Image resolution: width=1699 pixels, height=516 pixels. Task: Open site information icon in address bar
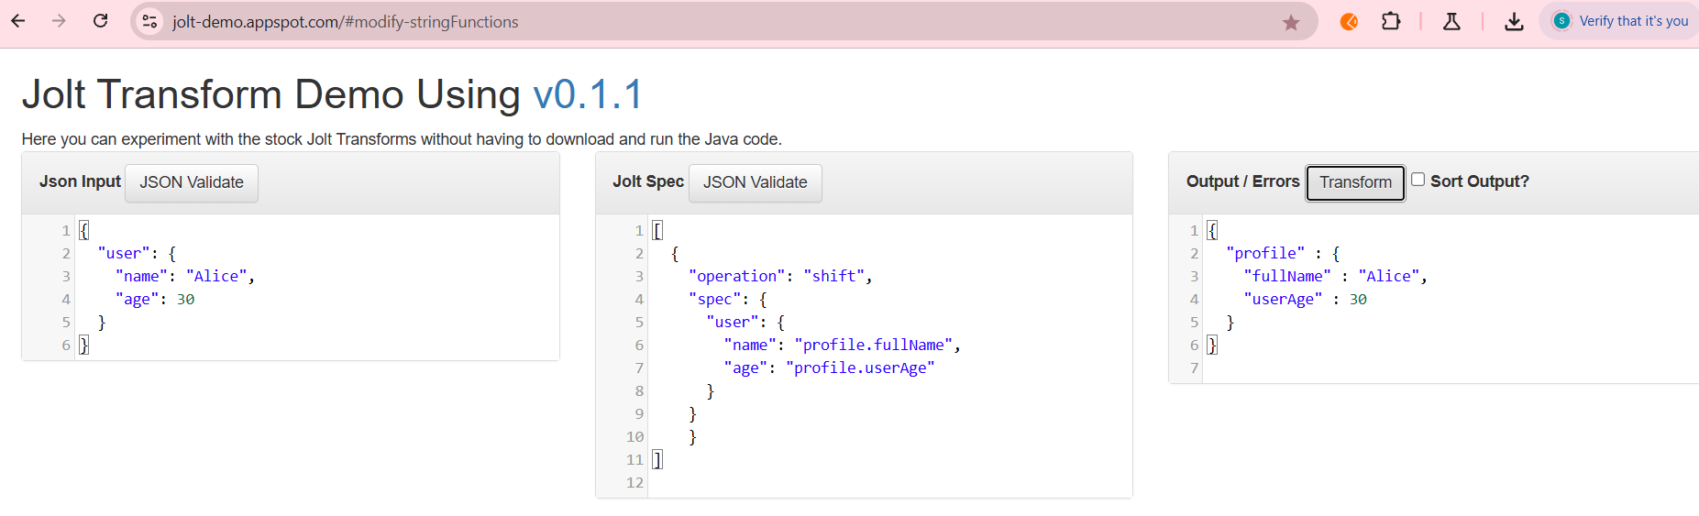[149, 21]
